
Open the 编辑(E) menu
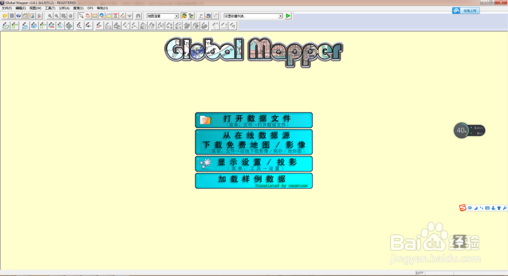click(x=20, y=8)
